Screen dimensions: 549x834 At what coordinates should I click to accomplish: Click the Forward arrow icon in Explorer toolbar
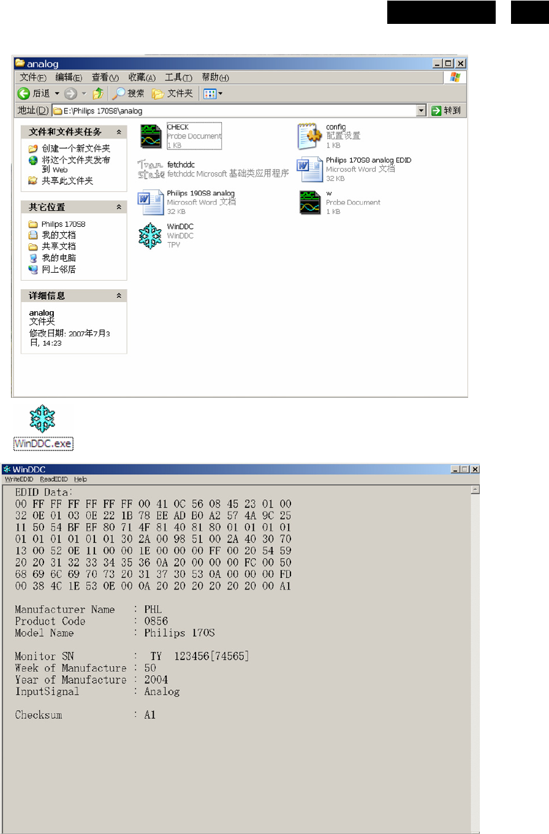pos(70,93)
